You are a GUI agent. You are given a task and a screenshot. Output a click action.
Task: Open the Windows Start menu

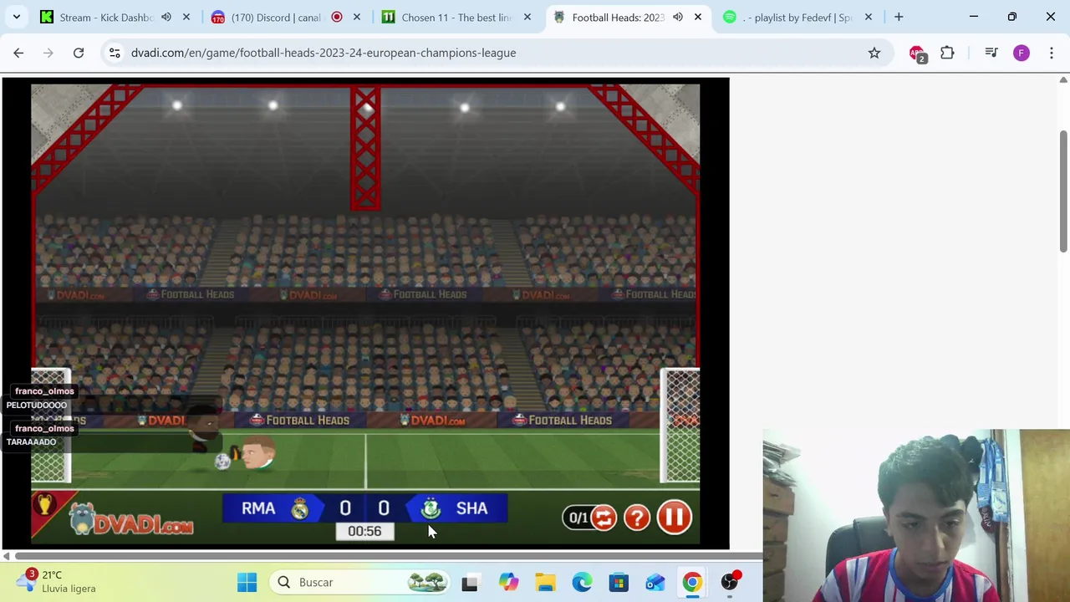coord(247,582)
